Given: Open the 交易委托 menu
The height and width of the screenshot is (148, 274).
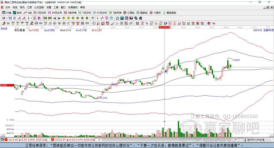Looking at the screenshot, I should pos(73,7).
